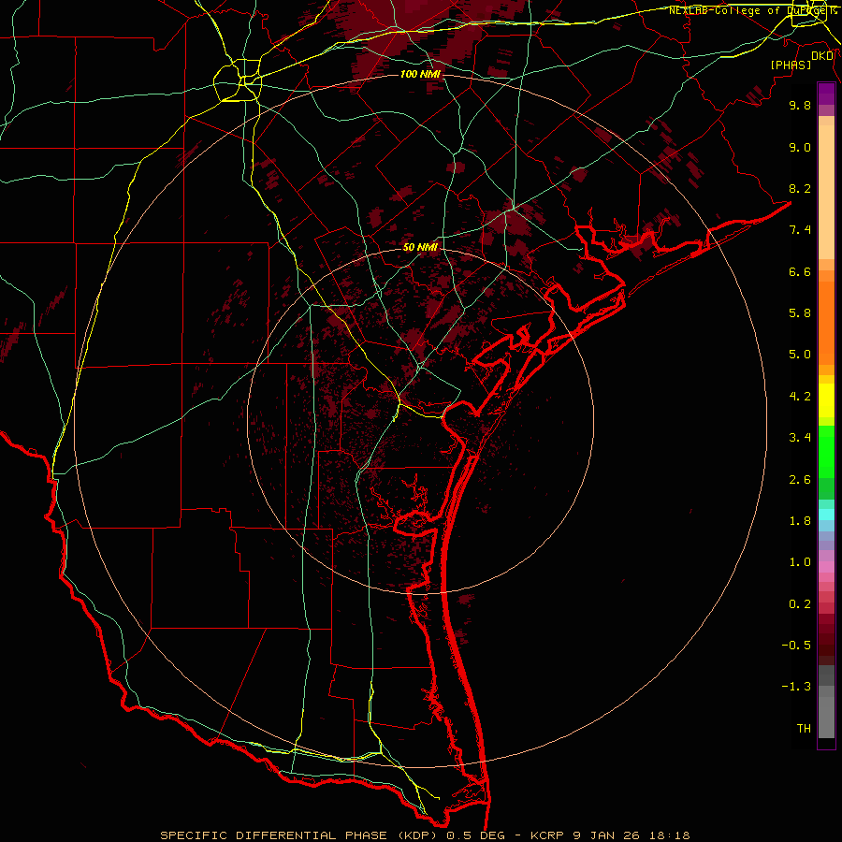Click the 1.0 value on color scale
Screen dimensions: 842x842
click(x=800, y=562)
